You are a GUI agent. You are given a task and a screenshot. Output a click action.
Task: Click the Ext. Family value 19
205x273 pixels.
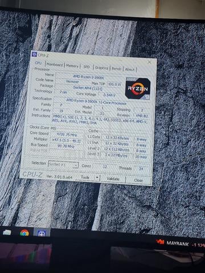61,111
